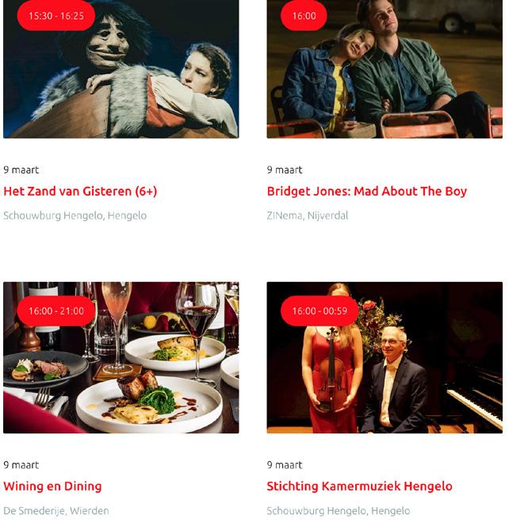Click the 15:30 - 16:25 time badge

[56, 16]
